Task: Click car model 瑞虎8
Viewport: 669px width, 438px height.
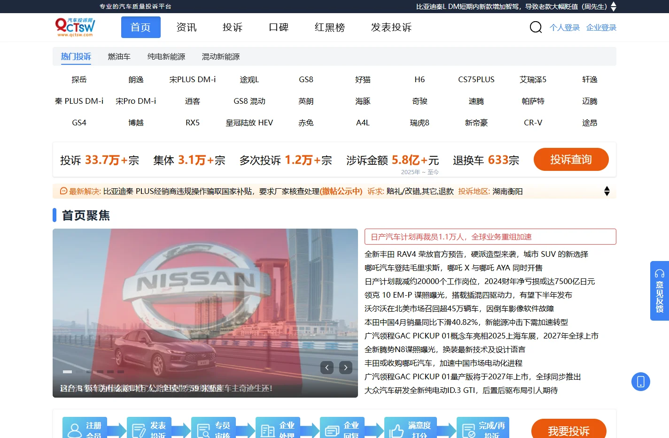Action: click(x=420, y=123)
